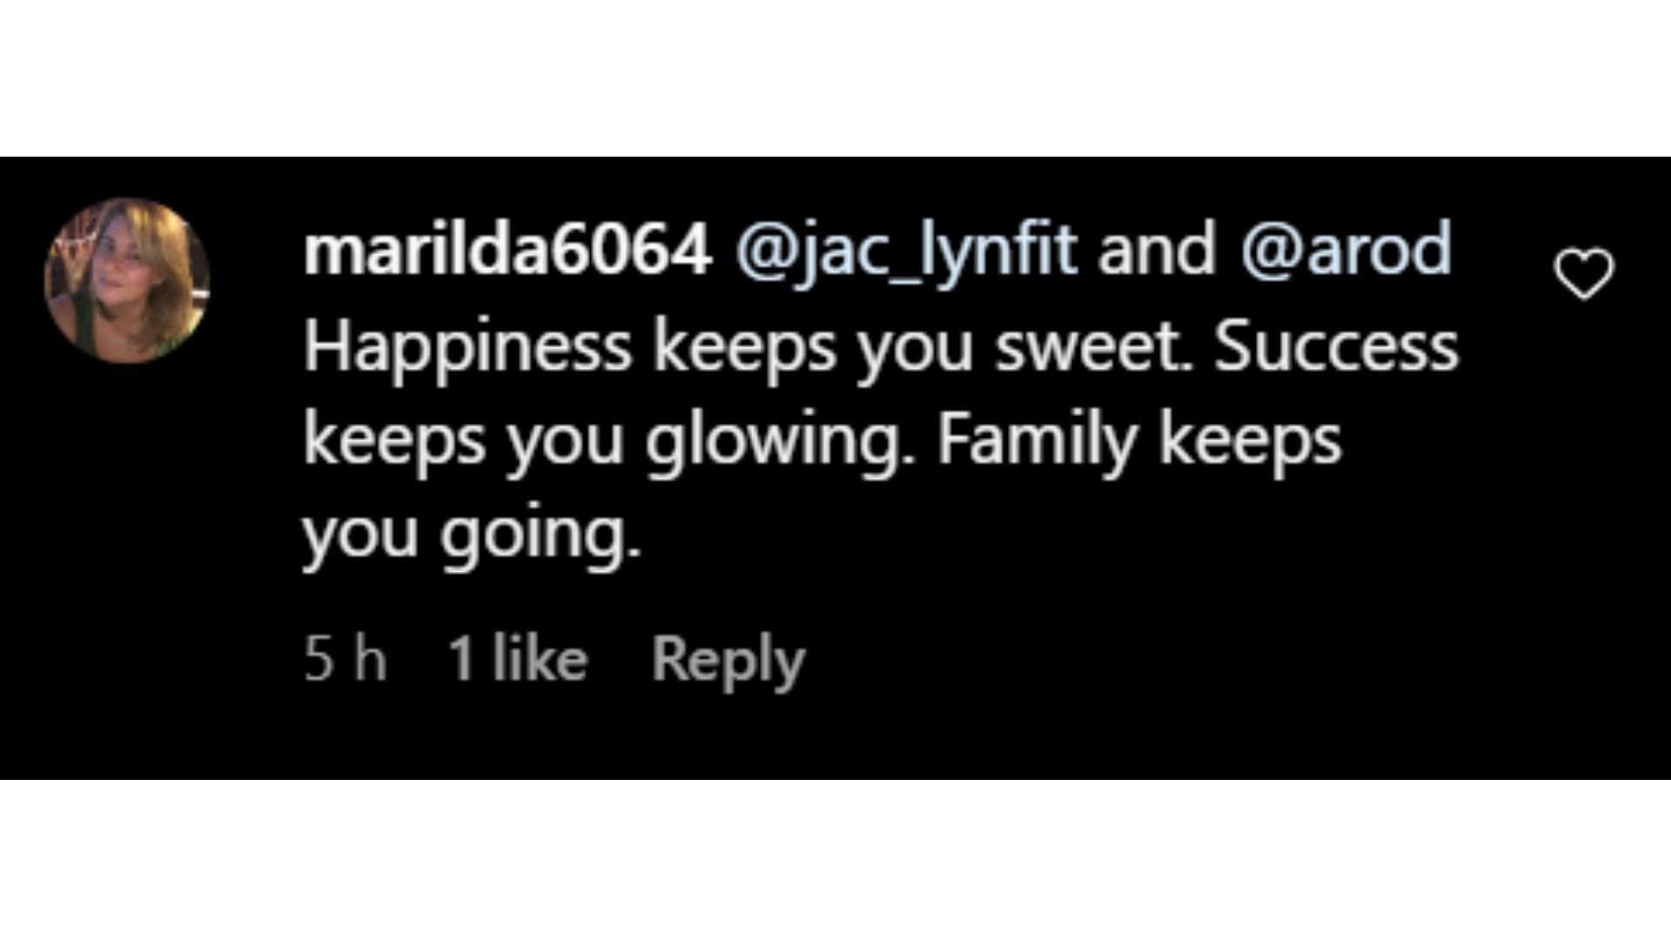Click the word "going." ending the comment
This screenshot has width=1671, height=940.
coord(540,535)
